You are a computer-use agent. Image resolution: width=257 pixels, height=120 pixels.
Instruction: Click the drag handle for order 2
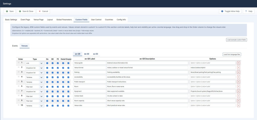(x=19, y=67)
